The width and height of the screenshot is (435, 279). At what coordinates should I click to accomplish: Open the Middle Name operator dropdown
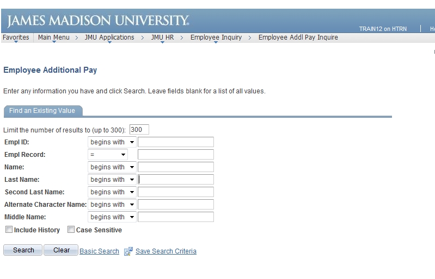pyautogui.click(x=112, y=217)
